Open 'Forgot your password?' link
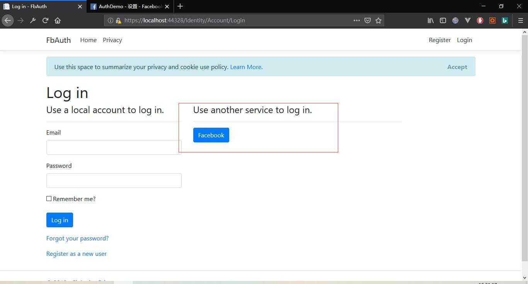This screenshot has height=284, width=528. (77, 238)
